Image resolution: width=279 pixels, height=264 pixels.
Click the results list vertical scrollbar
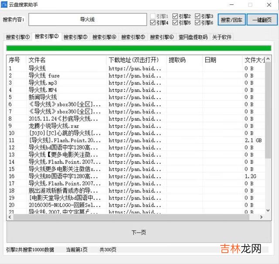click(x=268, y=131)
